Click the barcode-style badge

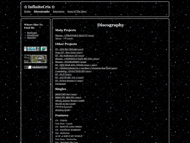pos(39,67)
